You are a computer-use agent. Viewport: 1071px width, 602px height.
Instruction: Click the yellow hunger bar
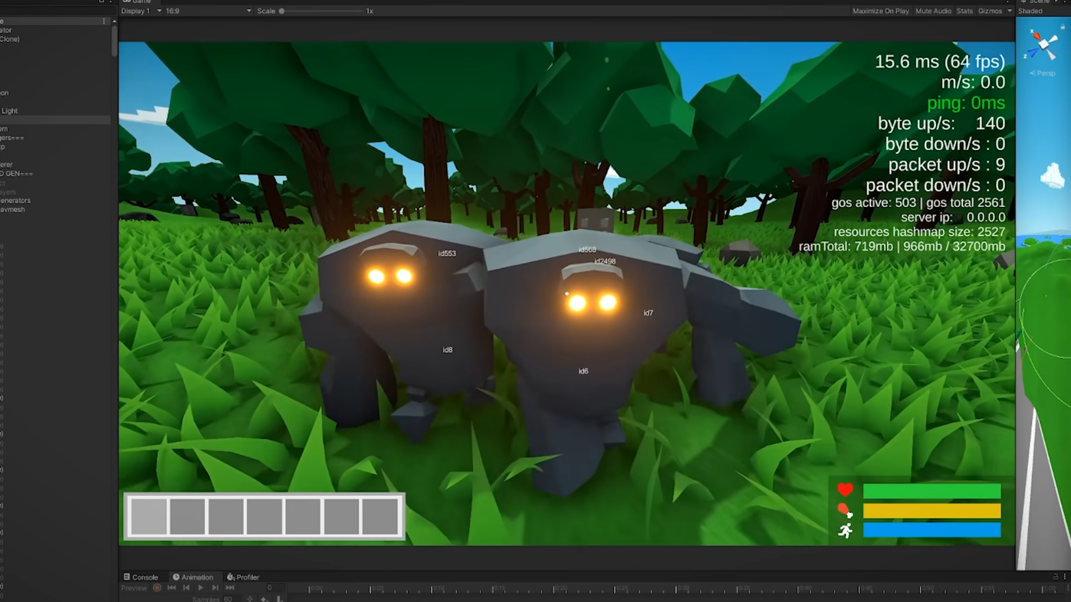931,510
